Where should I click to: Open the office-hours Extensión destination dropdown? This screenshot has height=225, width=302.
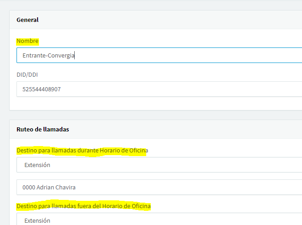coord(159,165)
